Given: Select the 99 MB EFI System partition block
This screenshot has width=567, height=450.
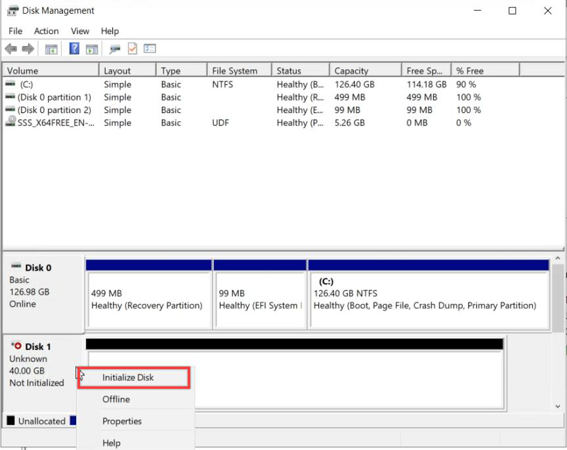Looking at the screenshot, I should (260, 294).
